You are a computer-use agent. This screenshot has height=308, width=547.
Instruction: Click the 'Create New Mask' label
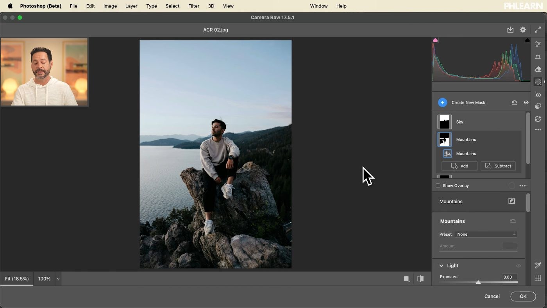pyautogui.click(x=468, y=102)
